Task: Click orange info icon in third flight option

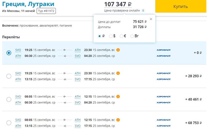Action: tap(118, 97)
